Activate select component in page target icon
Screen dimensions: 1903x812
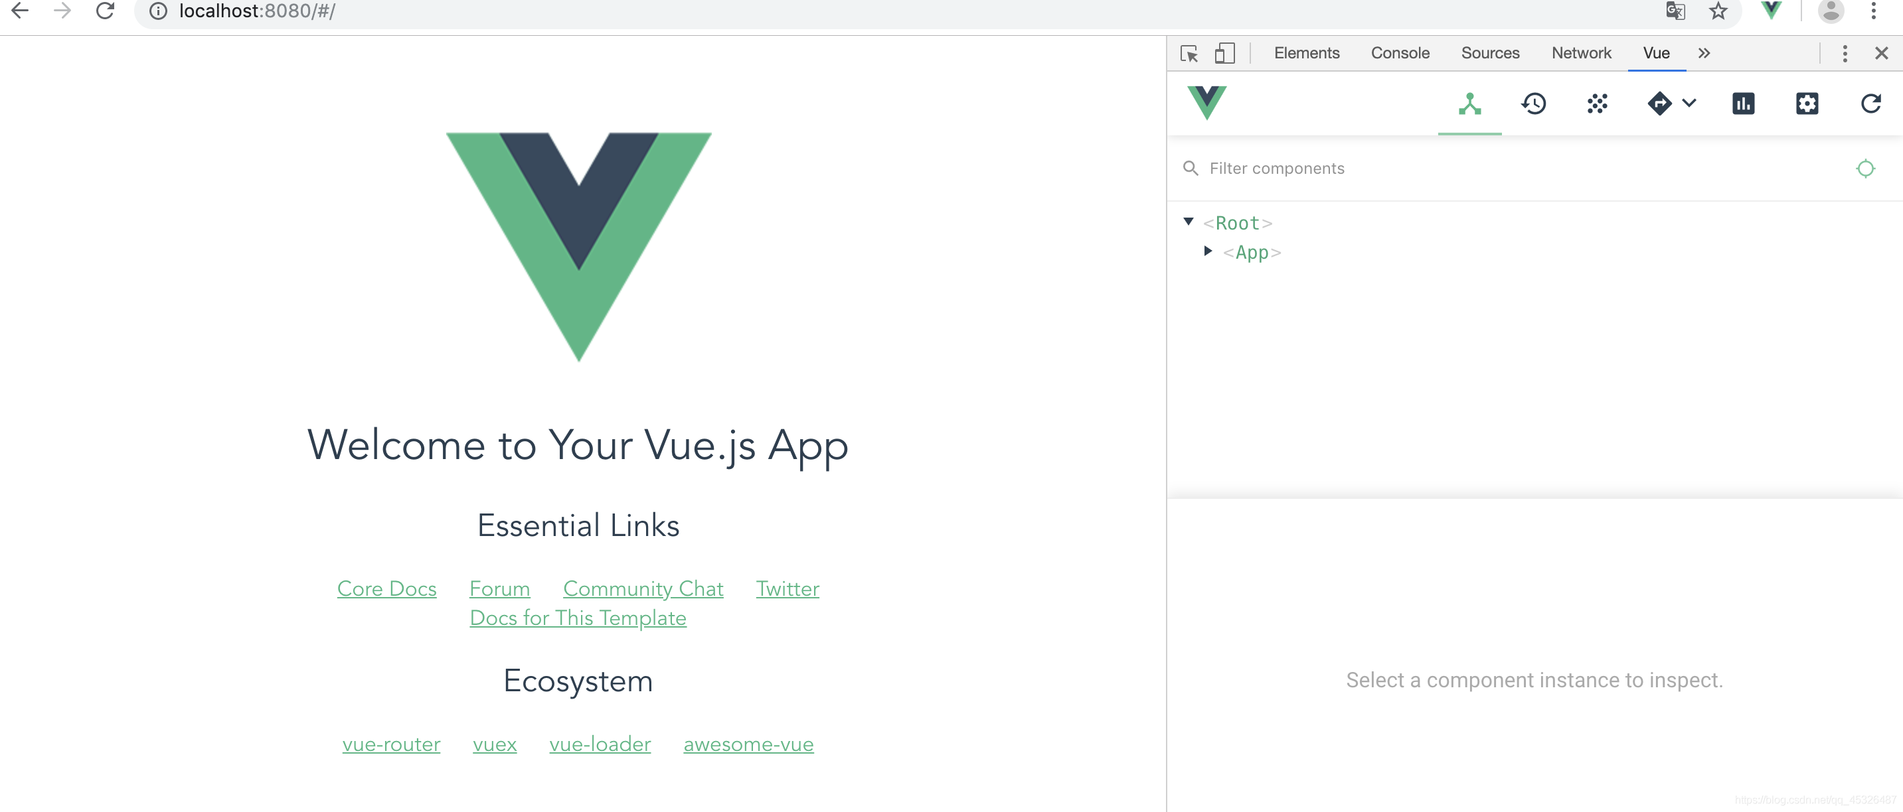coord(1865,169)
